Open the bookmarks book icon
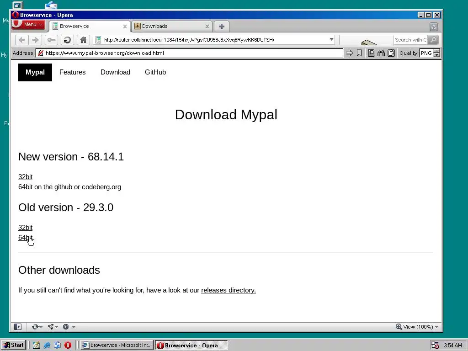The width and height of the screenshot is (468, 351). point(371,53)
